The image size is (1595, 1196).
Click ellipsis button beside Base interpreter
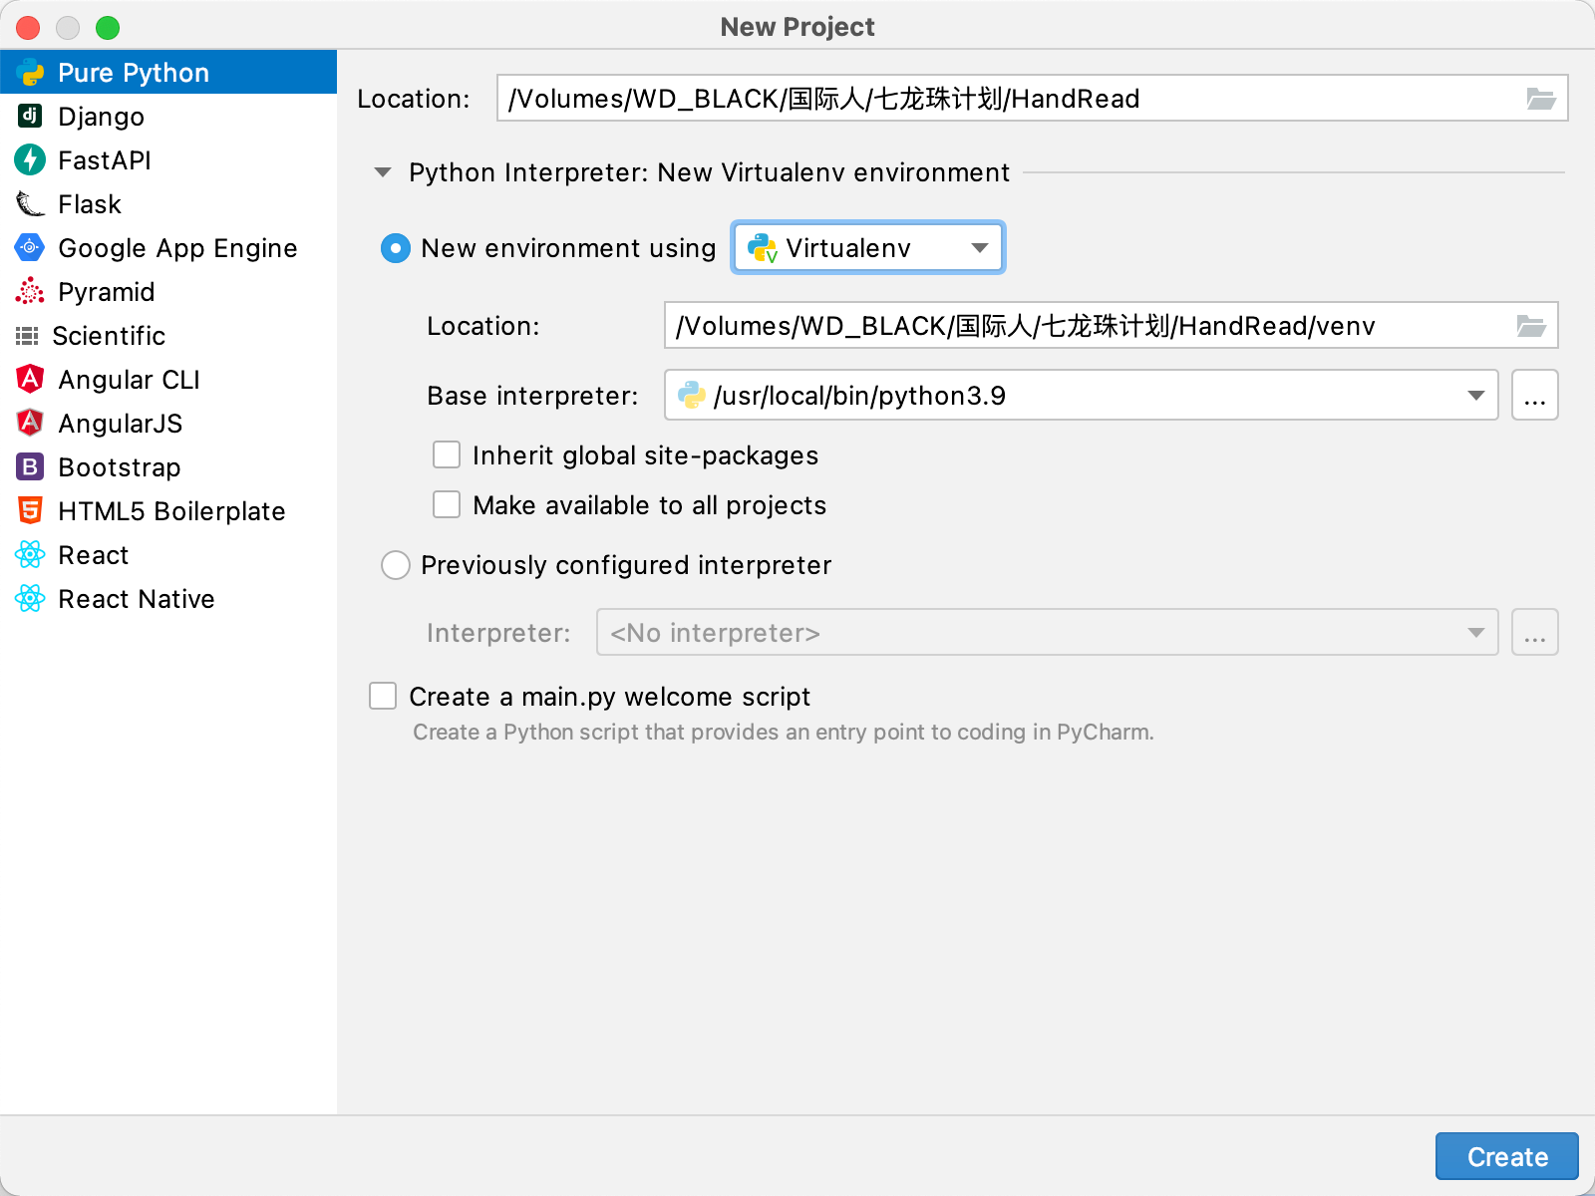pyautogui.click(x=1534, y=396)
